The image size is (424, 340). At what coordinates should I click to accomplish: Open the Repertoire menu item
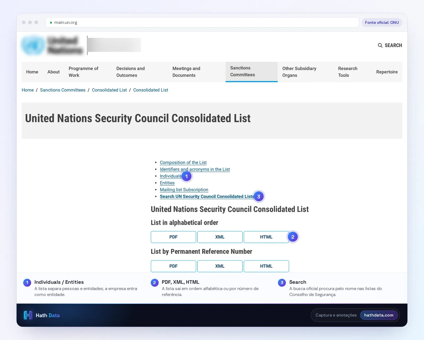[x=387, y=72]
